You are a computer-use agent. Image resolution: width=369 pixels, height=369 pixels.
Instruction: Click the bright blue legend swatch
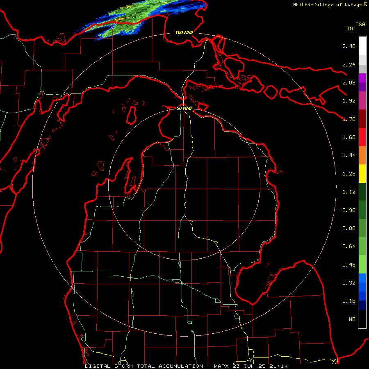[x=362, y=278]
